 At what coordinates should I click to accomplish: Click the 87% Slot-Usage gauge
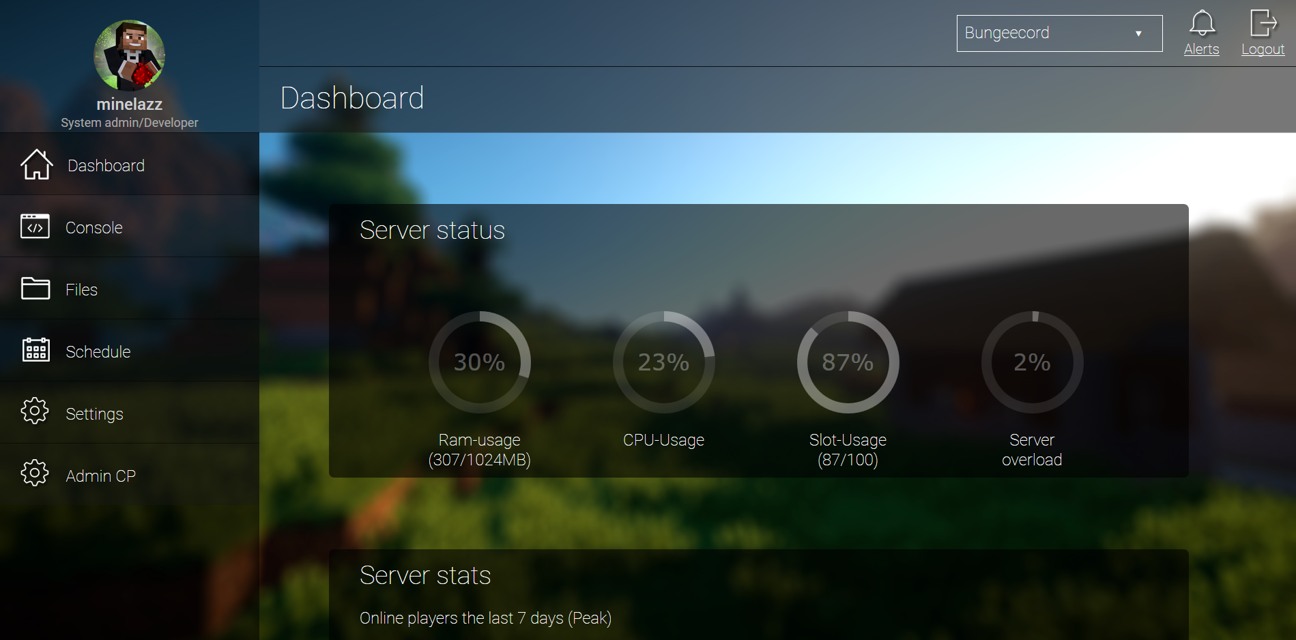[848, 362]
